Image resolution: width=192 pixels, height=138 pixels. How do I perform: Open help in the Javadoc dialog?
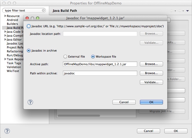pyautogui.click(x=30, y=102)
